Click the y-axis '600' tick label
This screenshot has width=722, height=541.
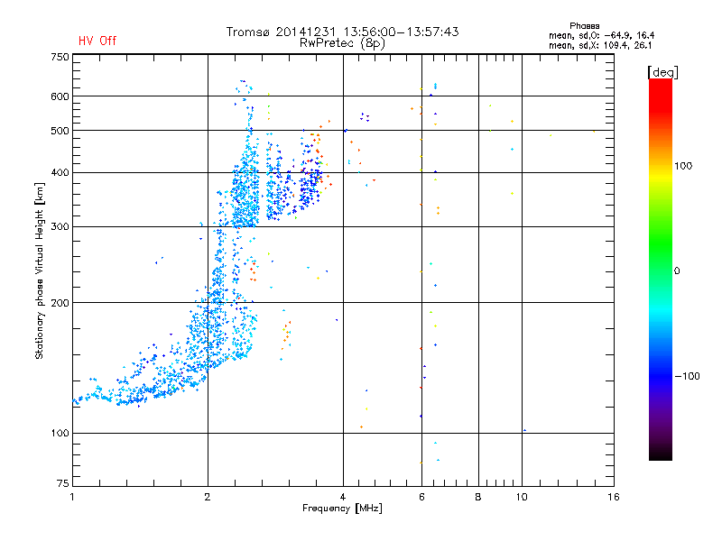coord(60,96)
